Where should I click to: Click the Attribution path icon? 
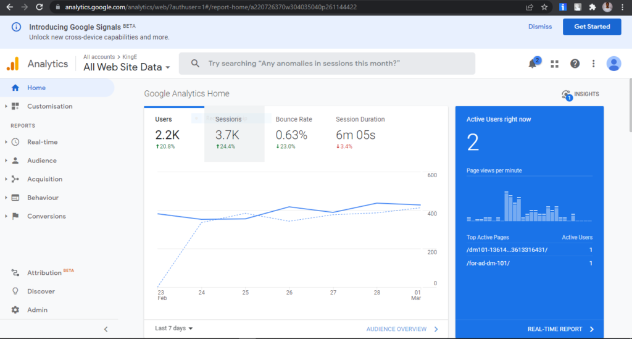click(15, 272)
